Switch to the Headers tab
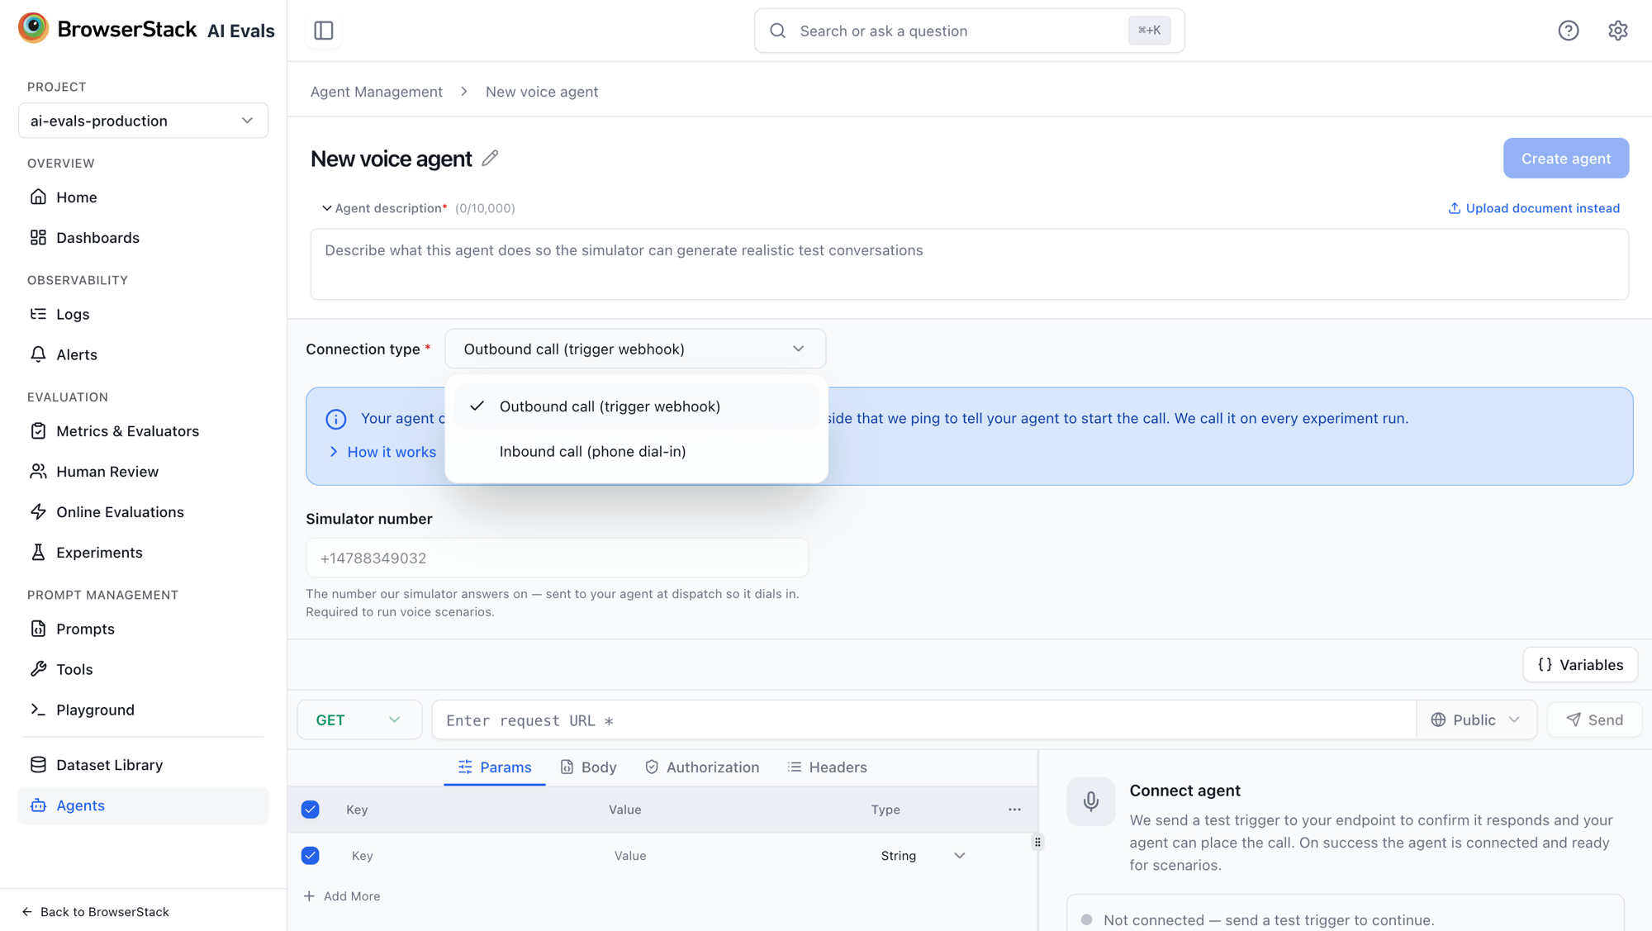The width and height of the screenshot is (1652, 931). coord(827,767)
